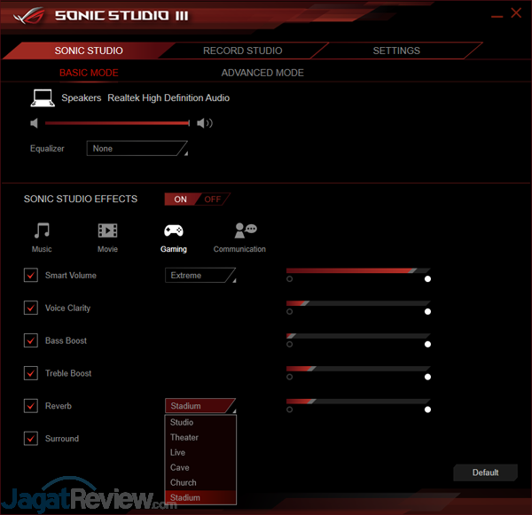Open the Equalizer None dropdown
Image resolution: width=532 pixels, height=515 pixels.
click(137, 149)
